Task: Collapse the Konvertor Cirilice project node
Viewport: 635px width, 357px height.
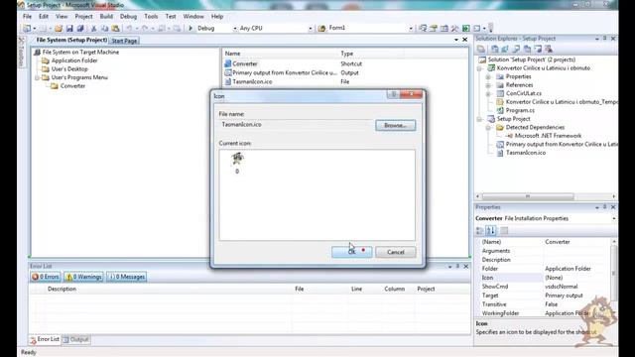Action: point(480,68)
